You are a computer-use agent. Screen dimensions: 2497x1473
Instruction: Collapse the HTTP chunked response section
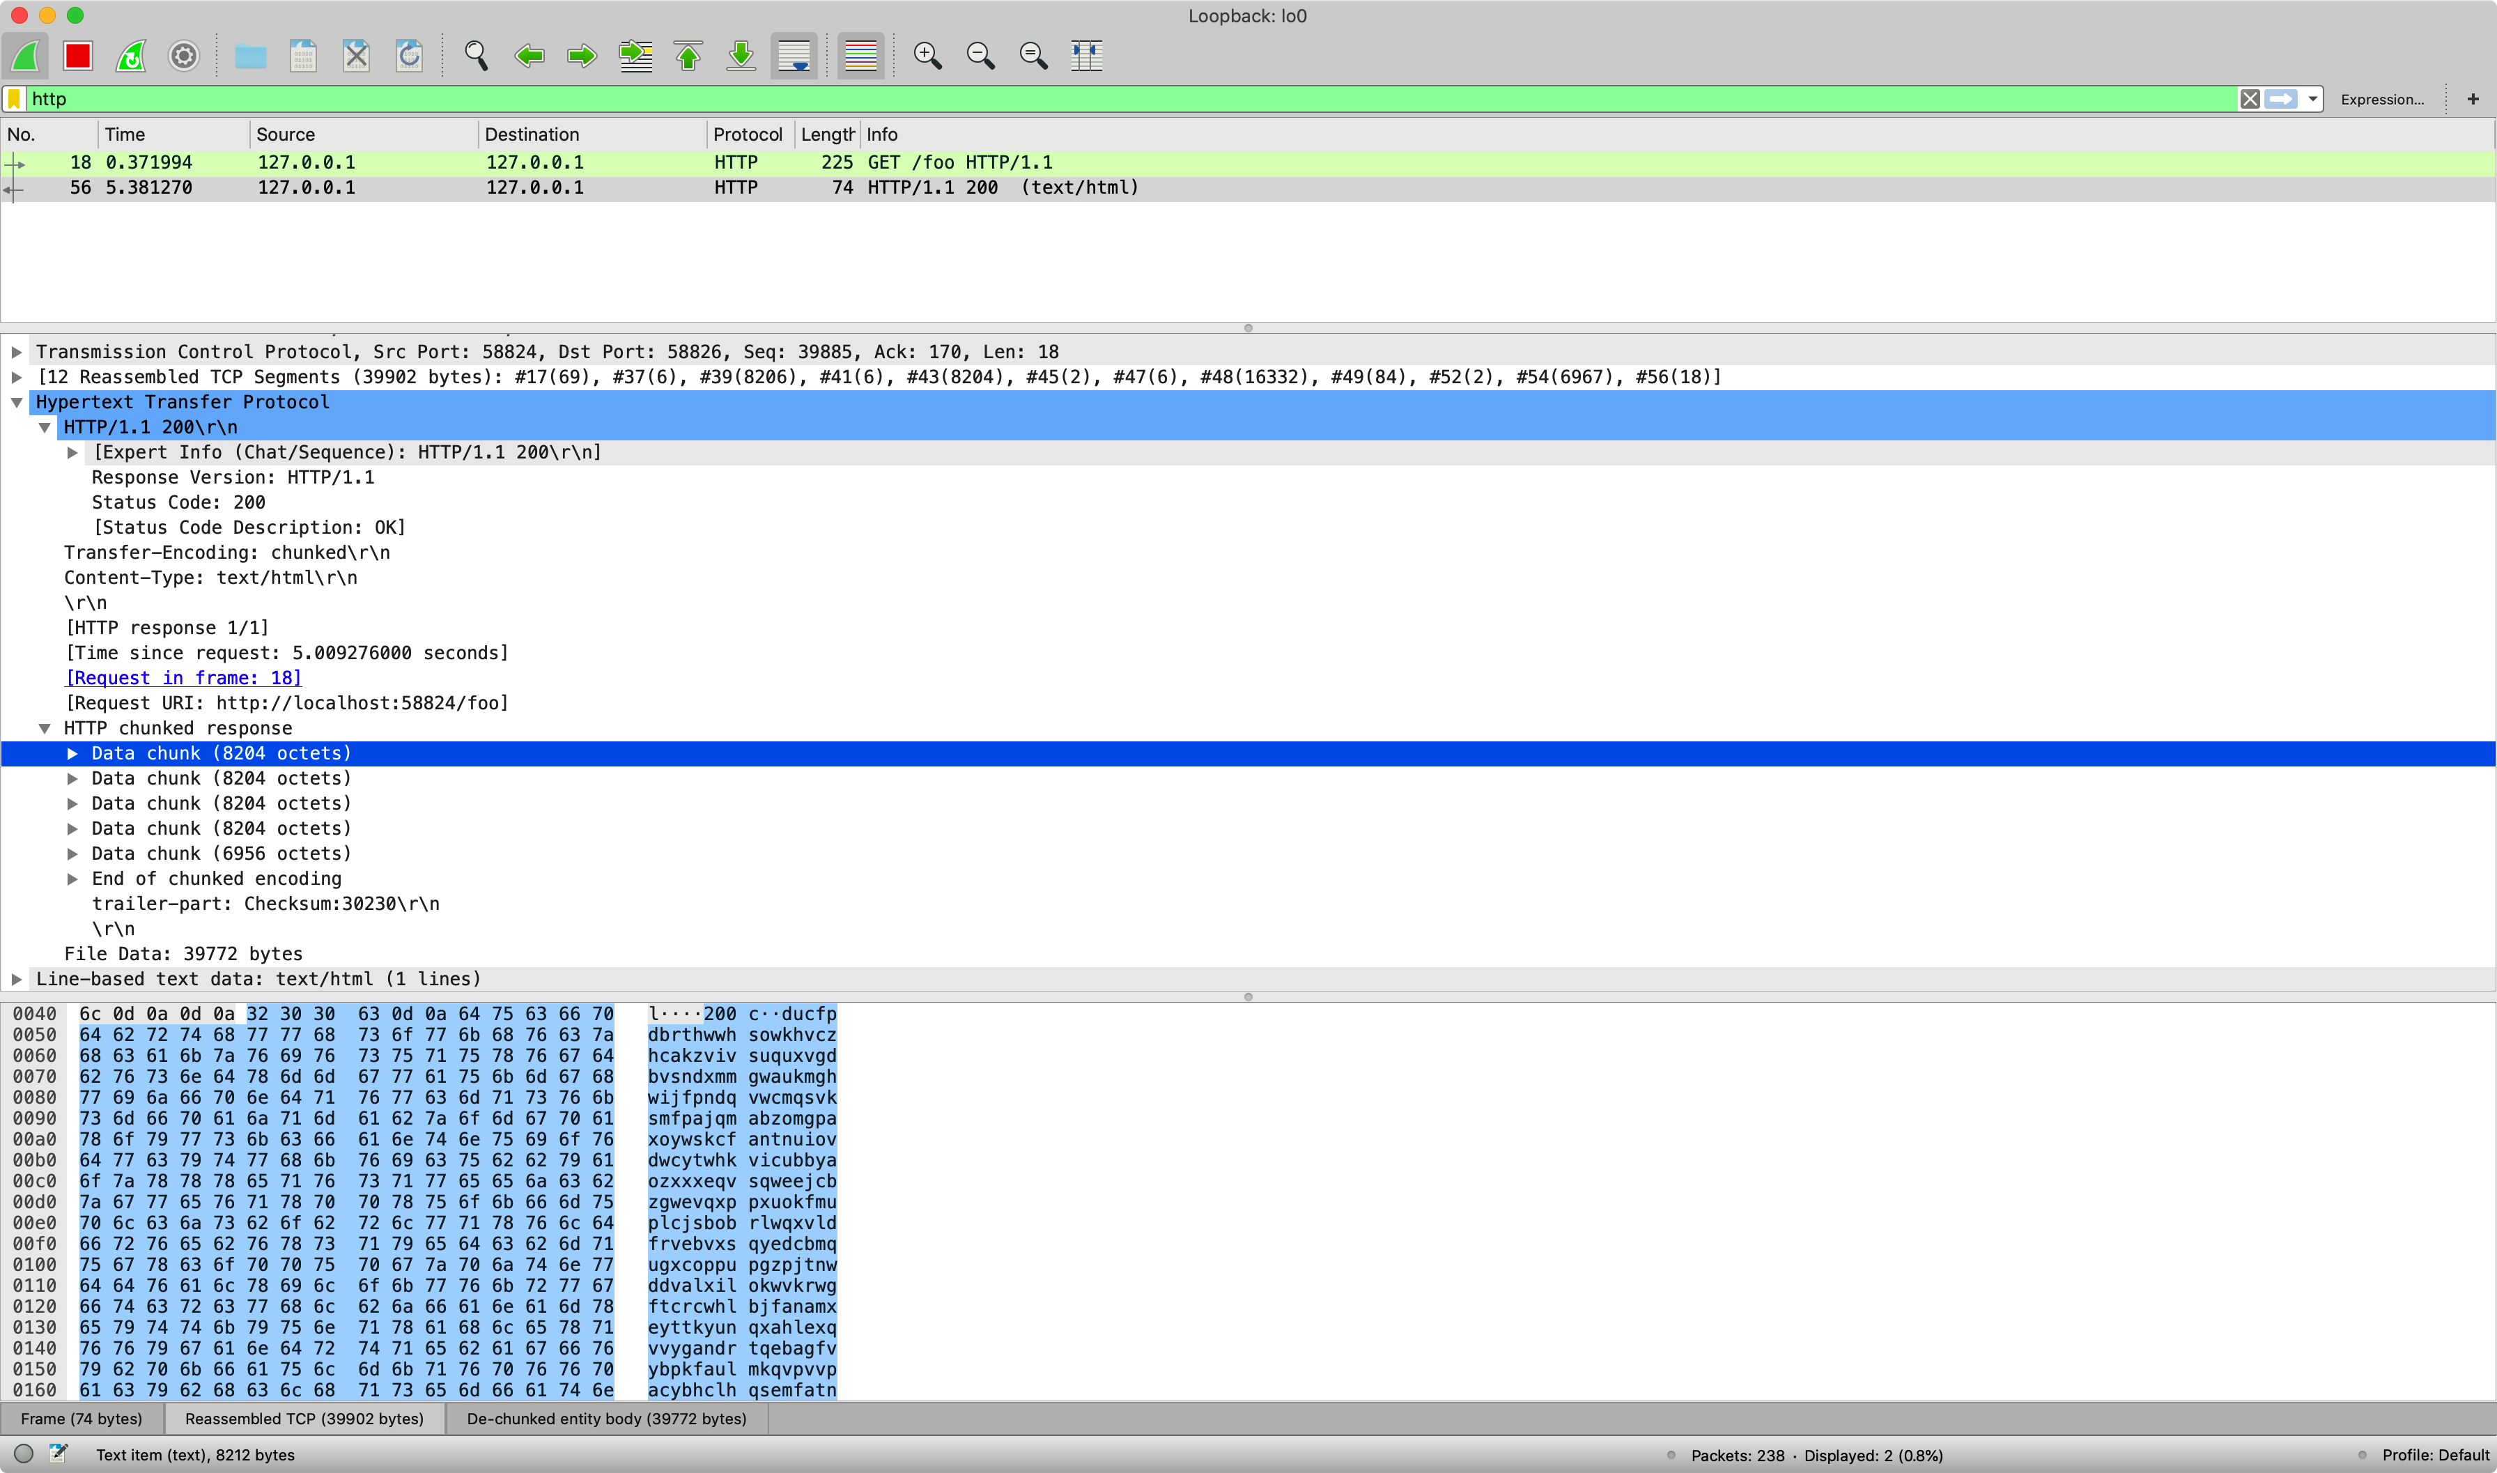[x=45, y=727]
